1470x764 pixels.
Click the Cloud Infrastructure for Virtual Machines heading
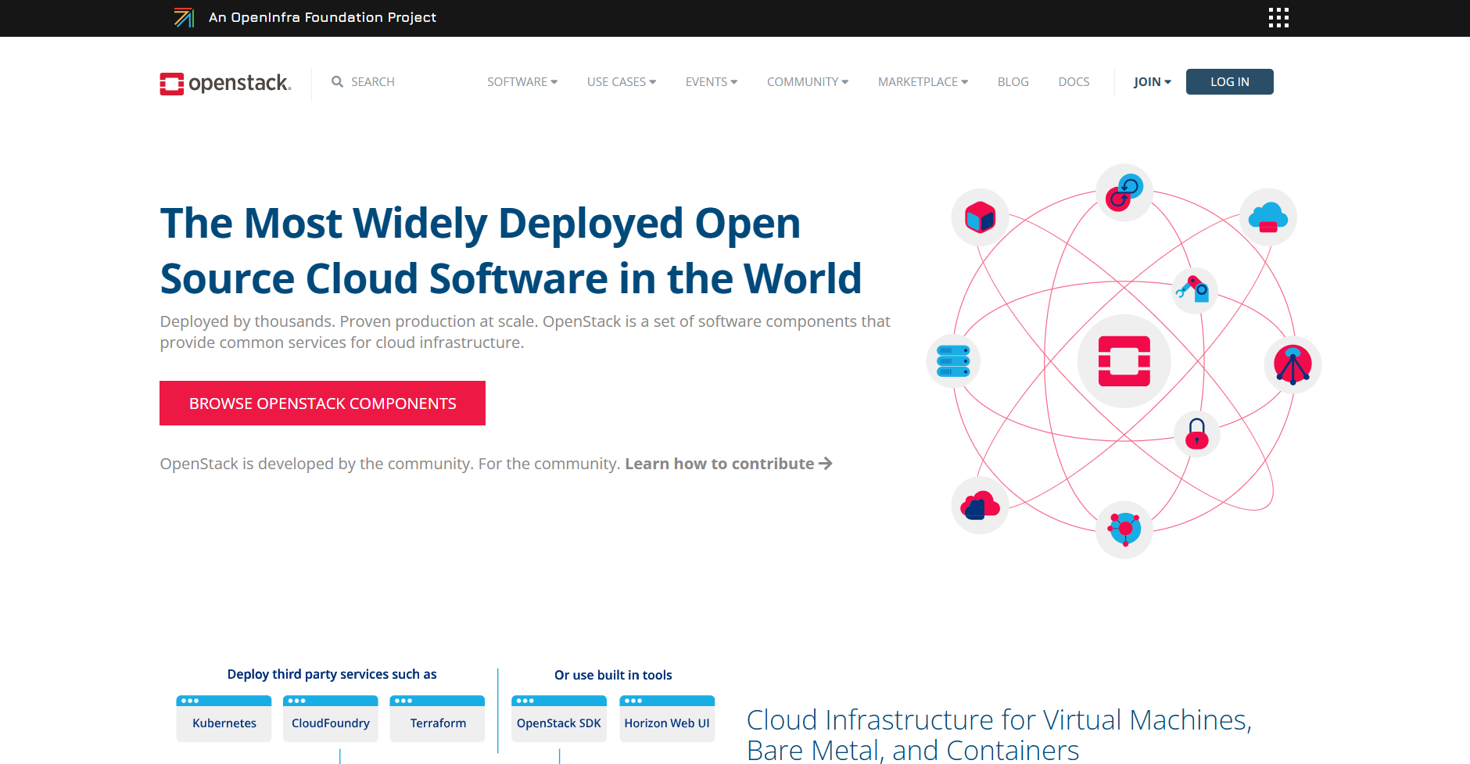(x=999, y=734)
